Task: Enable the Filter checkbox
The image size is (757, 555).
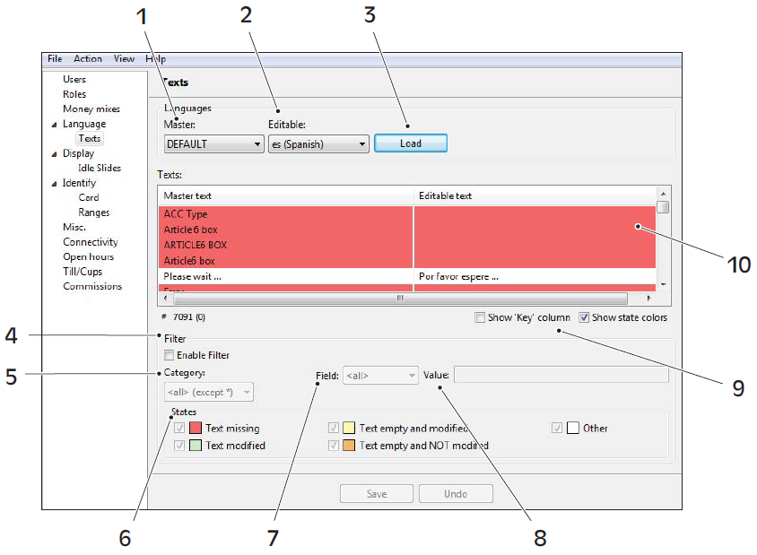Action: coord(169,356)
